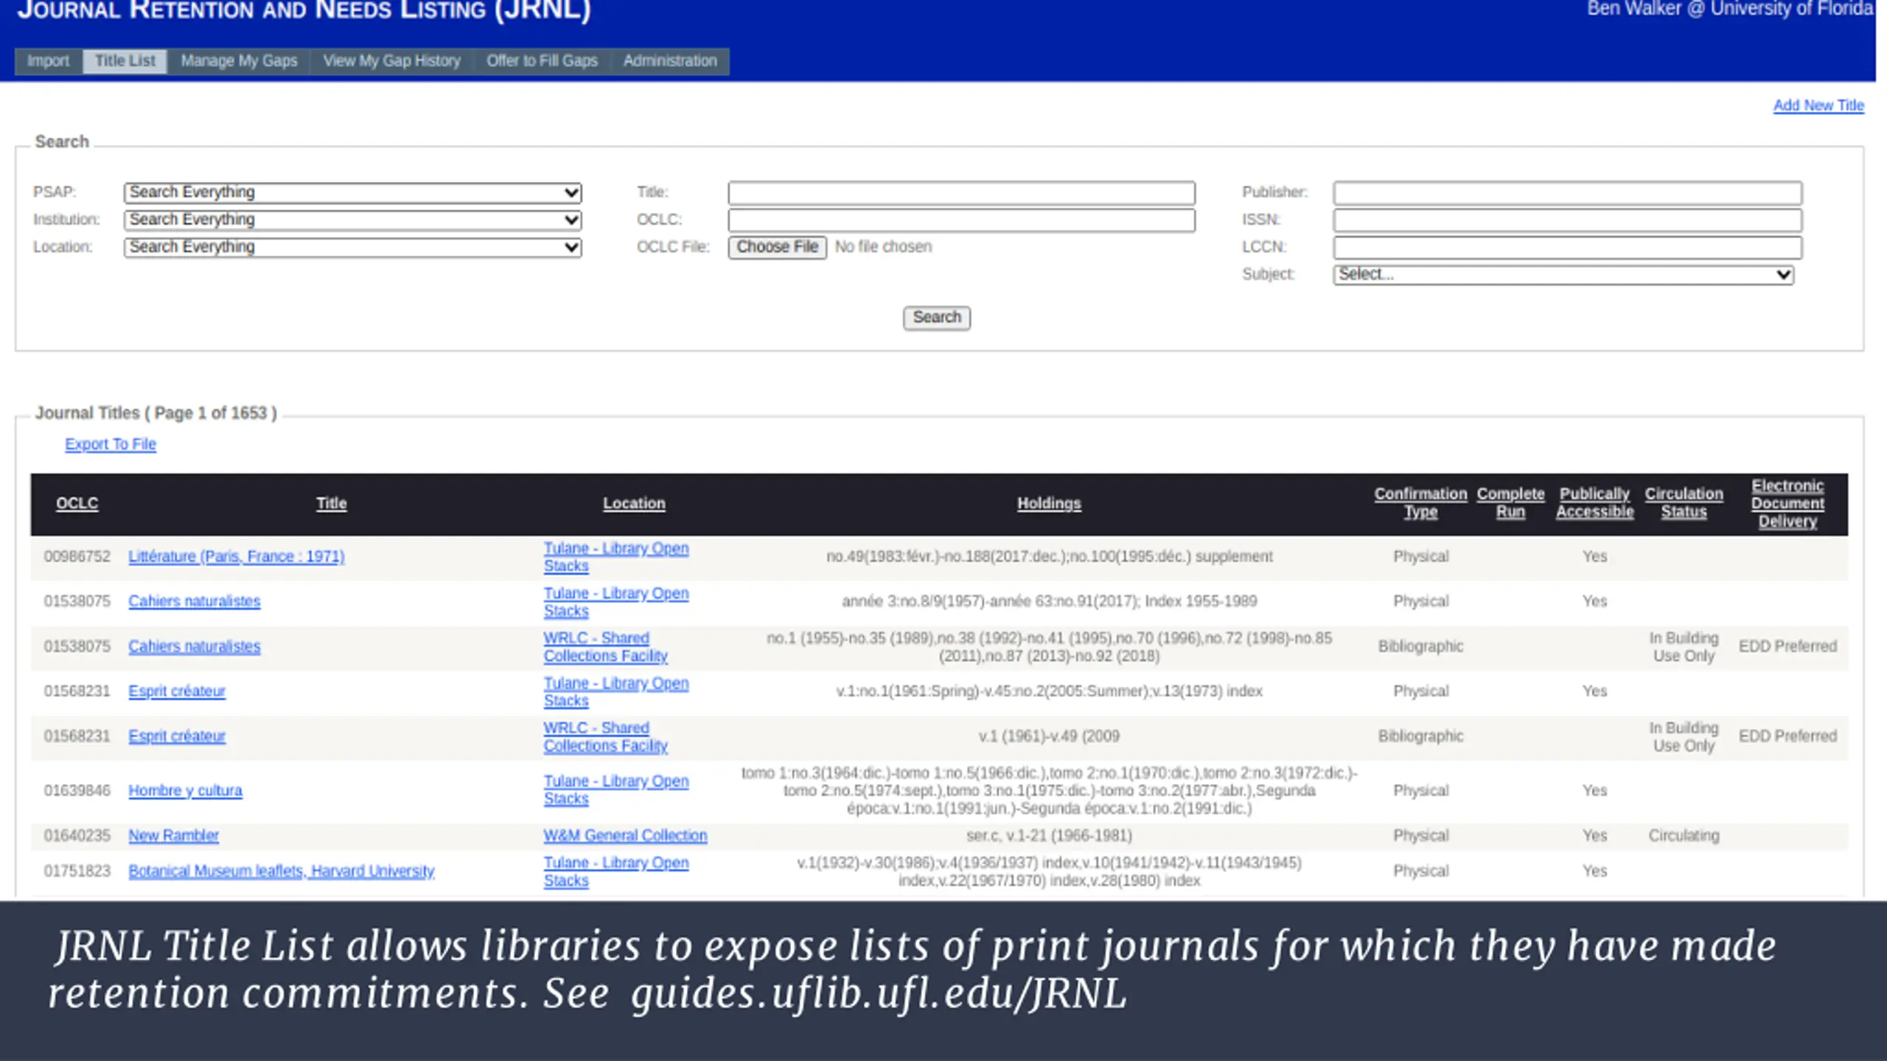Viewport: 1887px width, 1061px height.
Task: Sort by Circulation Status column header
Action: 1684,503
